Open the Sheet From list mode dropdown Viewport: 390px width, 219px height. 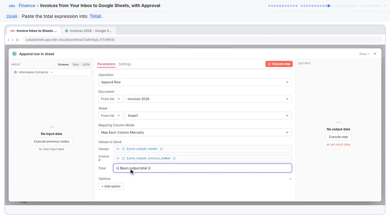click(x=111, y=116)
